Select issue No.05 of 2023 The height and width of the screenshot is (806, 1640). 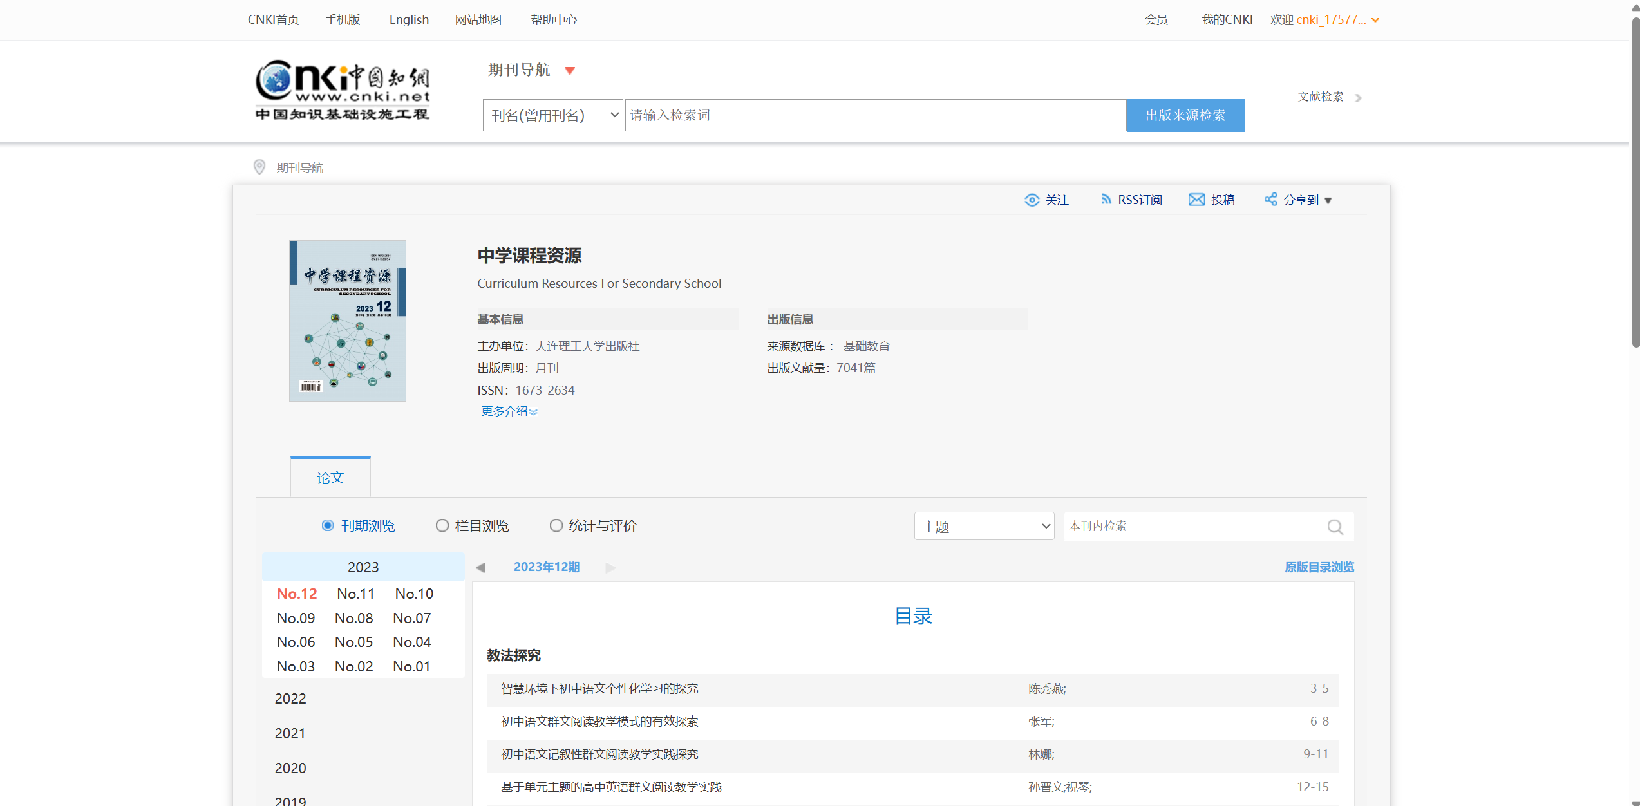click(354, 642)
